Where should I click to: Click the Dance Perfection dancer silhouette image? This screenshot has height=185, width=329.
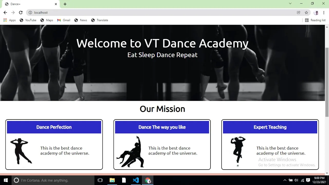21,151
